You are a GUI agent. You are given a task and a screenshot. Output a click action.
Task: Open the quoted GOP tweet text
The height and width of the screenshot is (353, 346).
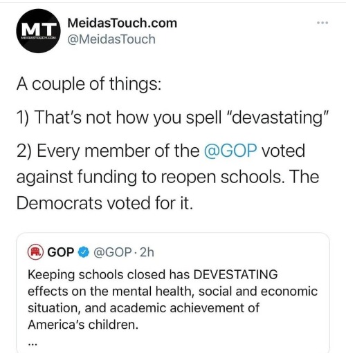pyautogui.click(x=172, y=299)
